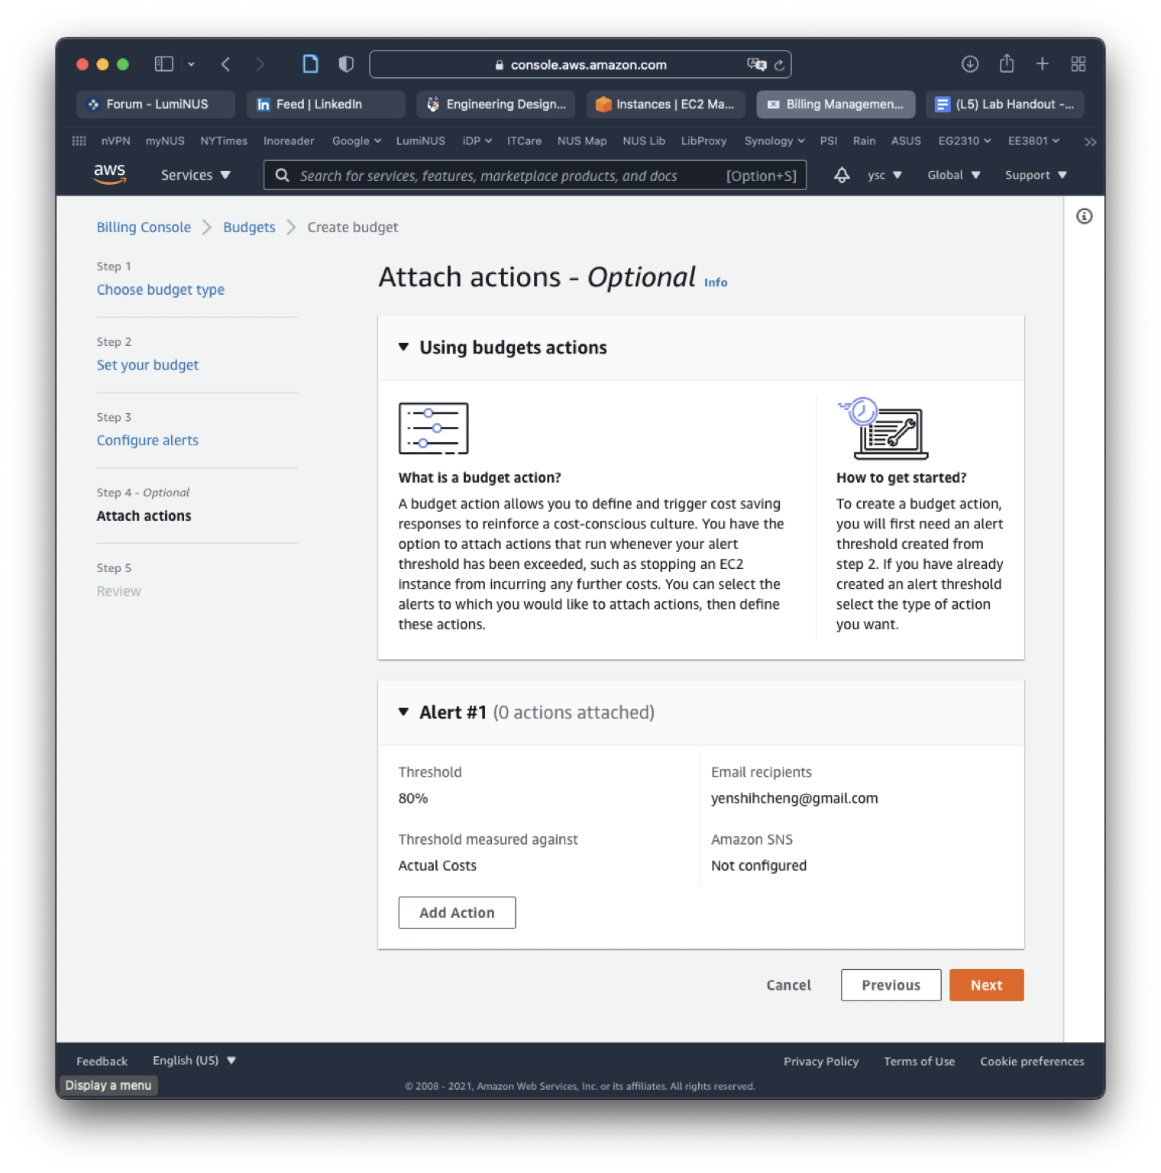This screenshot has height=1173, width=1161.
Task: Click the Safari downloads icon
Action: point(969,64)
